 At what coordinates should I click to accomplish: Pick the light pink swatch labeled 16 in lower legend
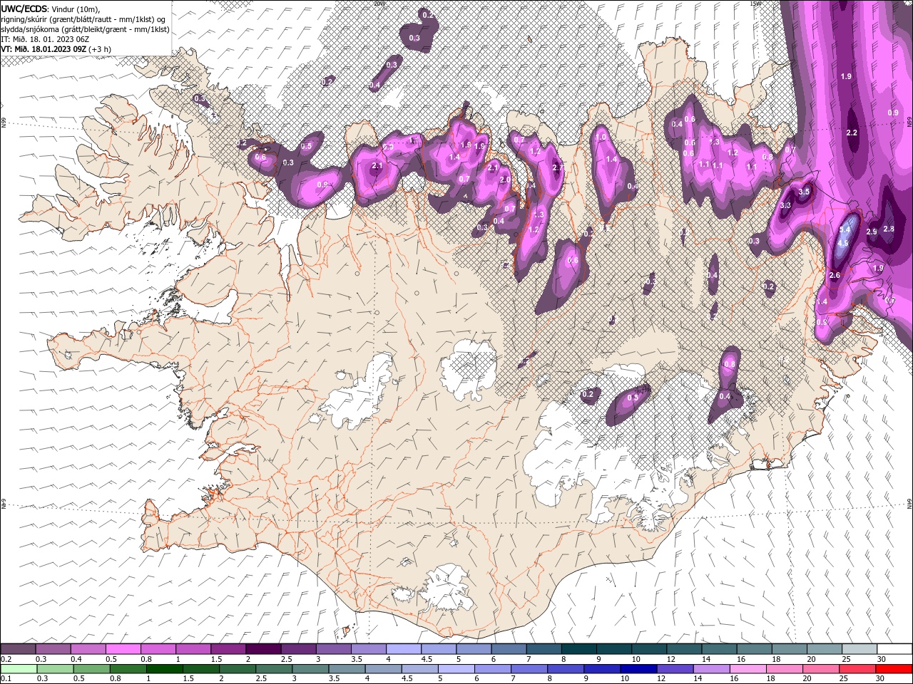tap(748, 669)
